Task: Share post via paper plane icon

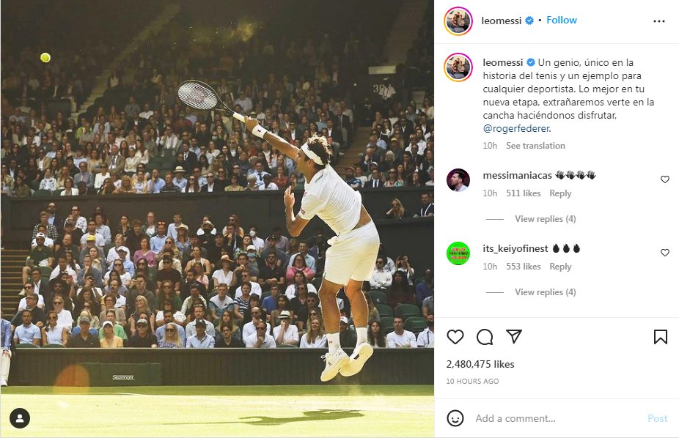Action: pyautogui.click(x=514, y=337)
